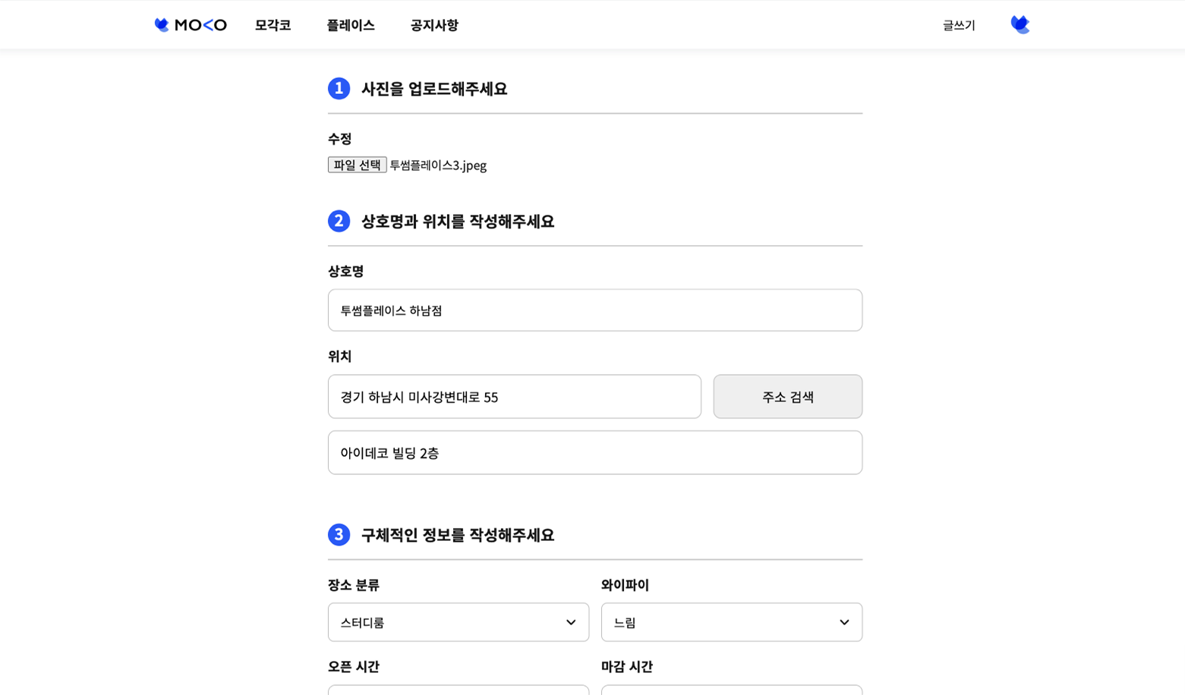Open the 와이파이 dropdown showing 느림

click(x=731, y=622)
